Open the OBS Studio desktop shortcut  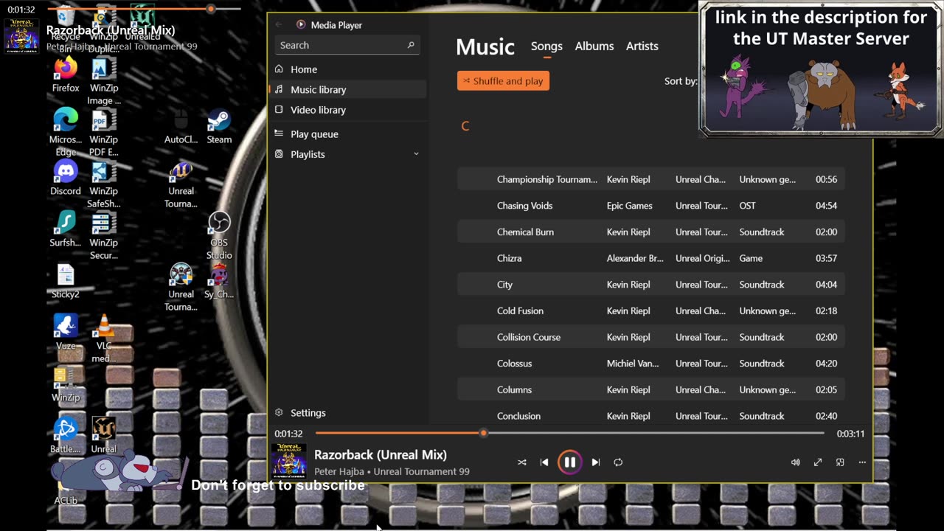[x=219, y=236]
